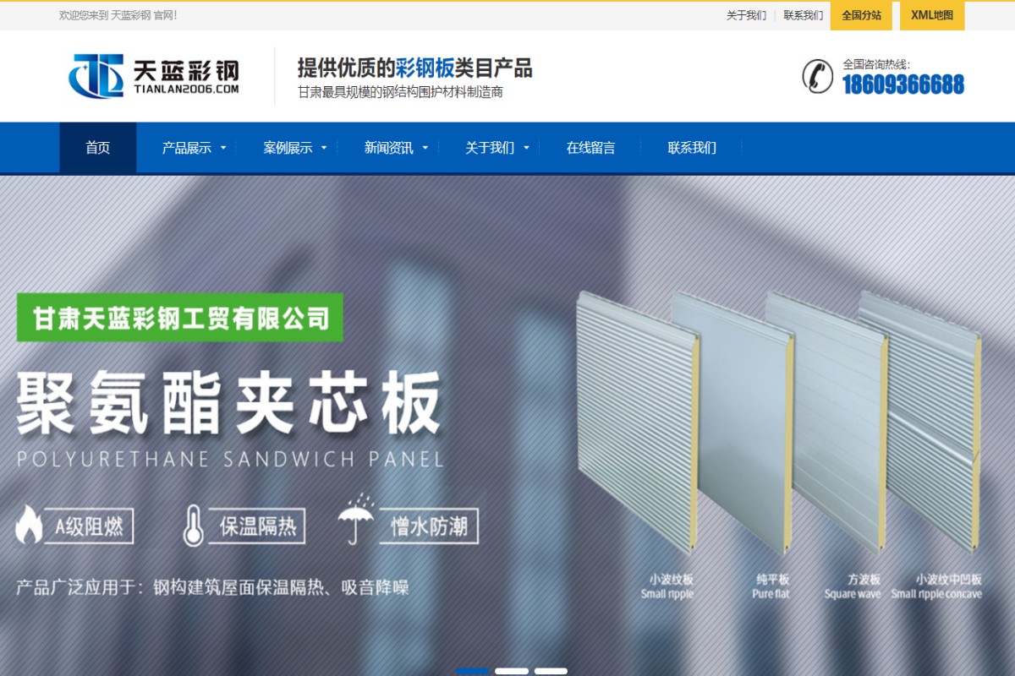Click the 欢迎您来到 天蓝彩钢 官网 greeting text
Screen dimensions: 1015x676
[118, 15]
